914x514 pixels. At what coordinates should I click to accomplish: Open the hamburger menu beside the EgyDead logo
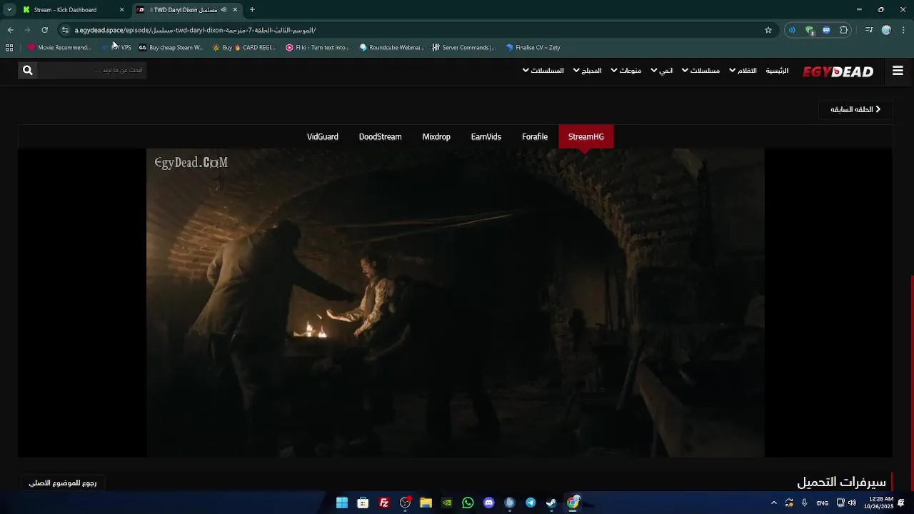coord(898,71)
